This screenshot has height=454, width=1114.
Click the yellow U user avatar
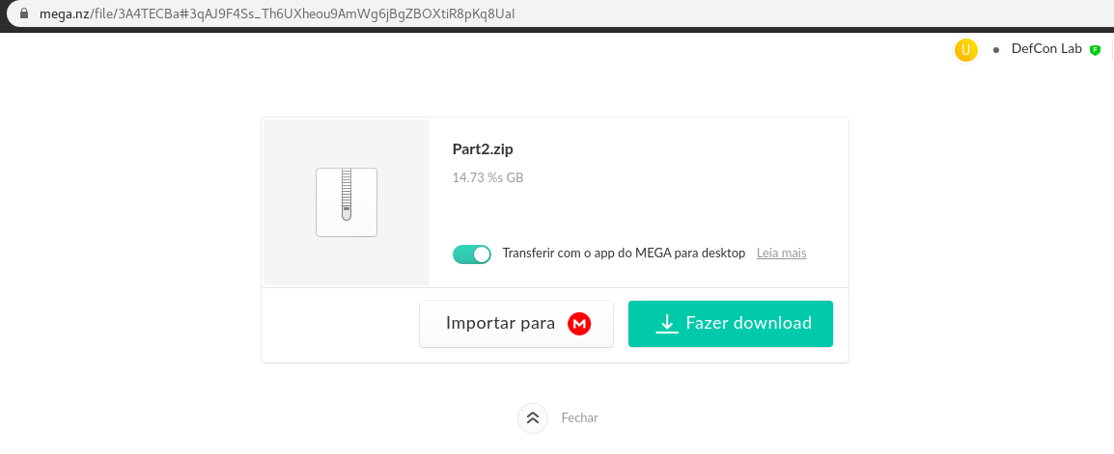coord(965,50)
